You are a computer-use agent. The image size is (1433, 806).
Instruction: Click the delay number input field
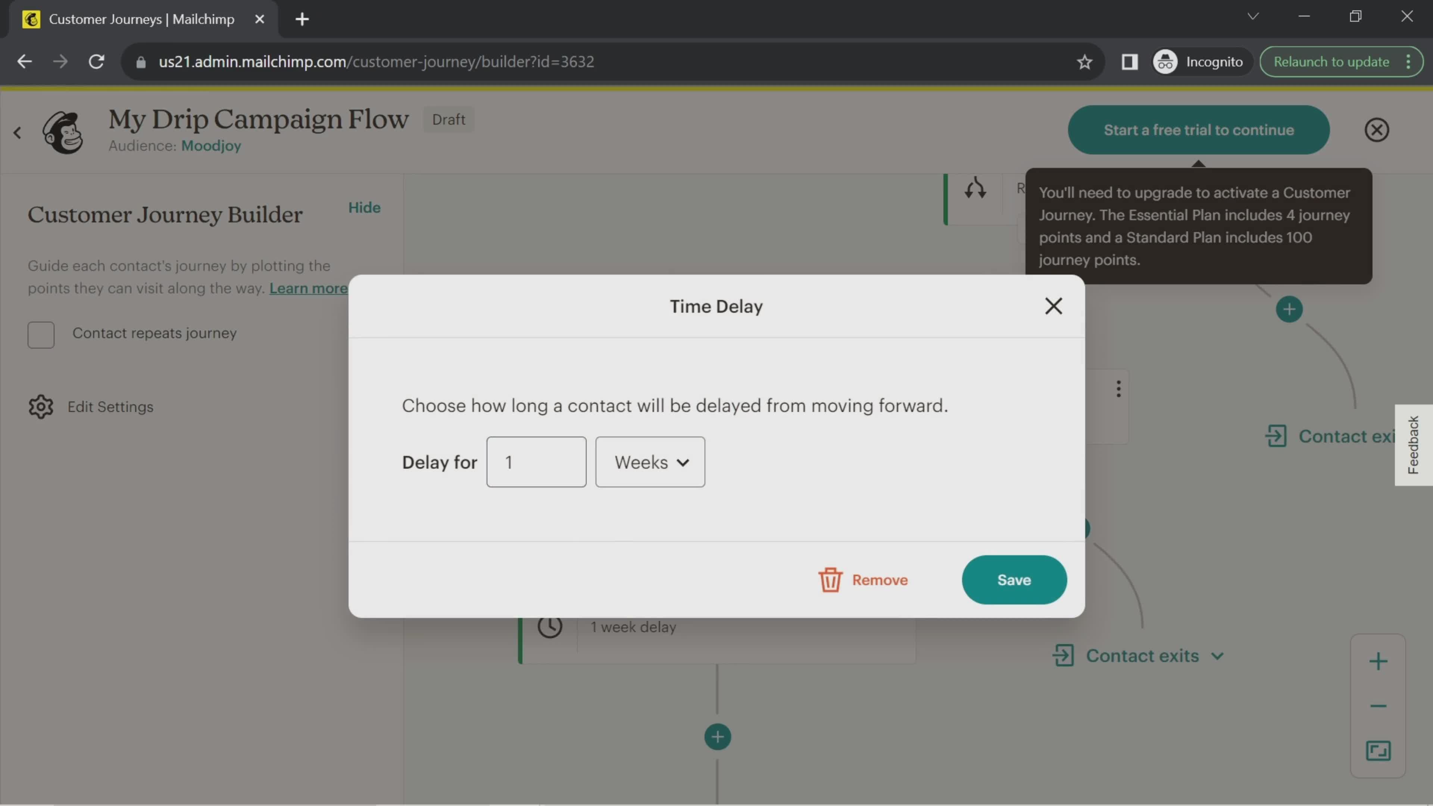tap(536, 462)
